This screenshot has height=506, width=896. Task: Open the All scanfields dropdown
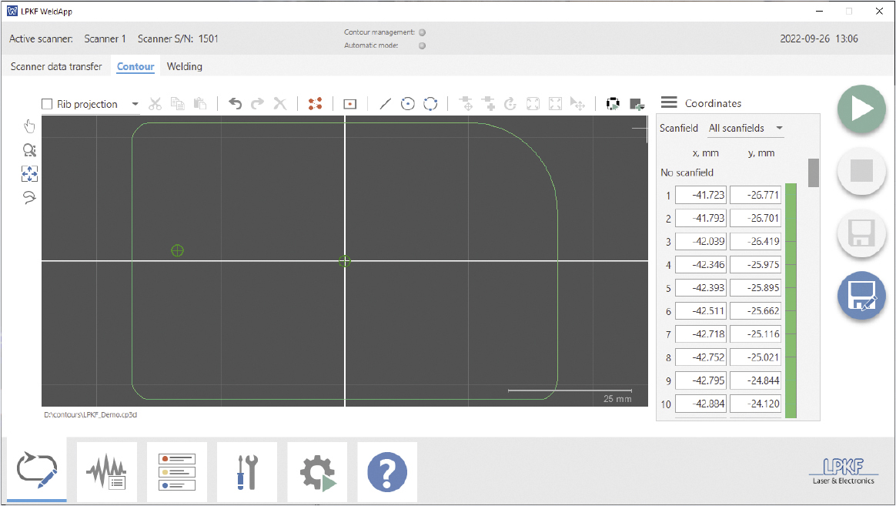pos(745,128)
